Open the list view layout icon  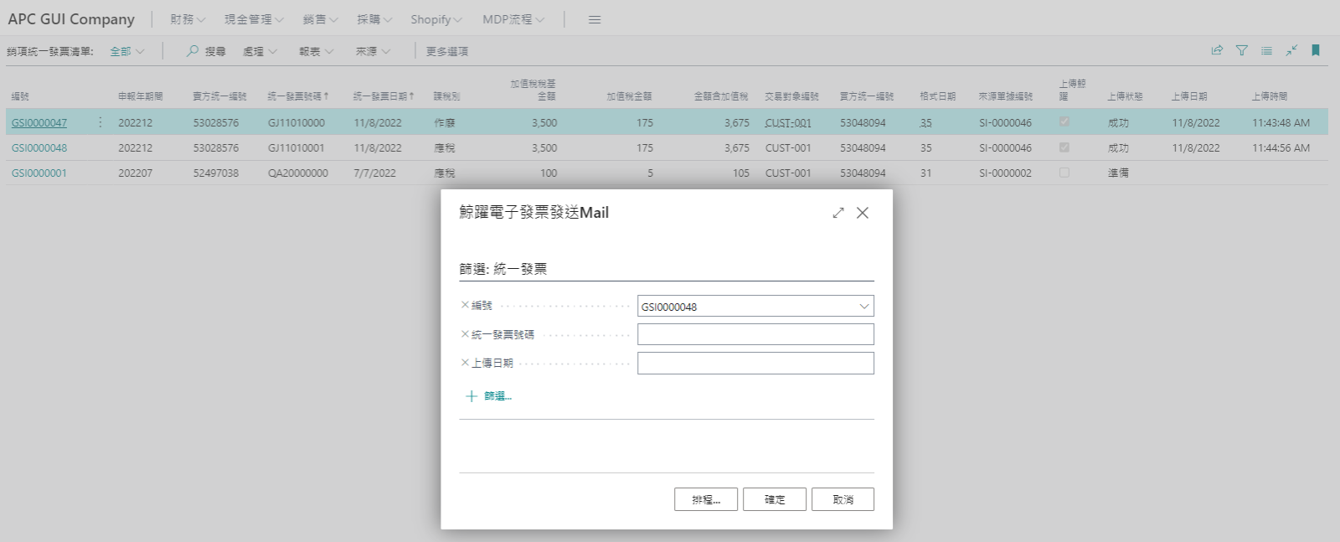tap(1266, 50)
